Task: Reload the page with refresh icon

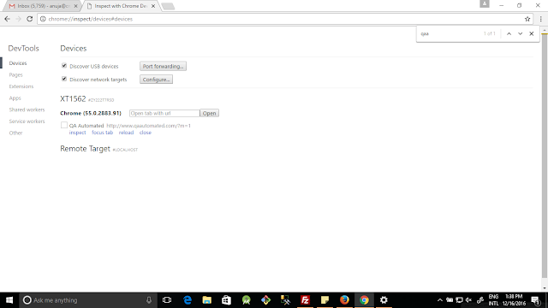Action: tap(30, 19)
